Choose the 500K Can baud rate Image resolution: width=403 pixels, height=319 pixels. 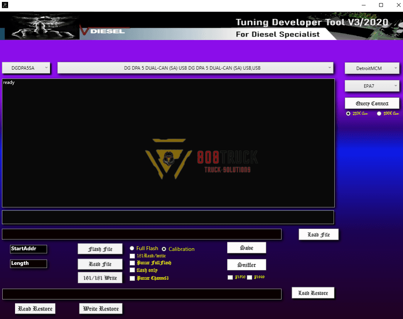(x=379, y=114)
